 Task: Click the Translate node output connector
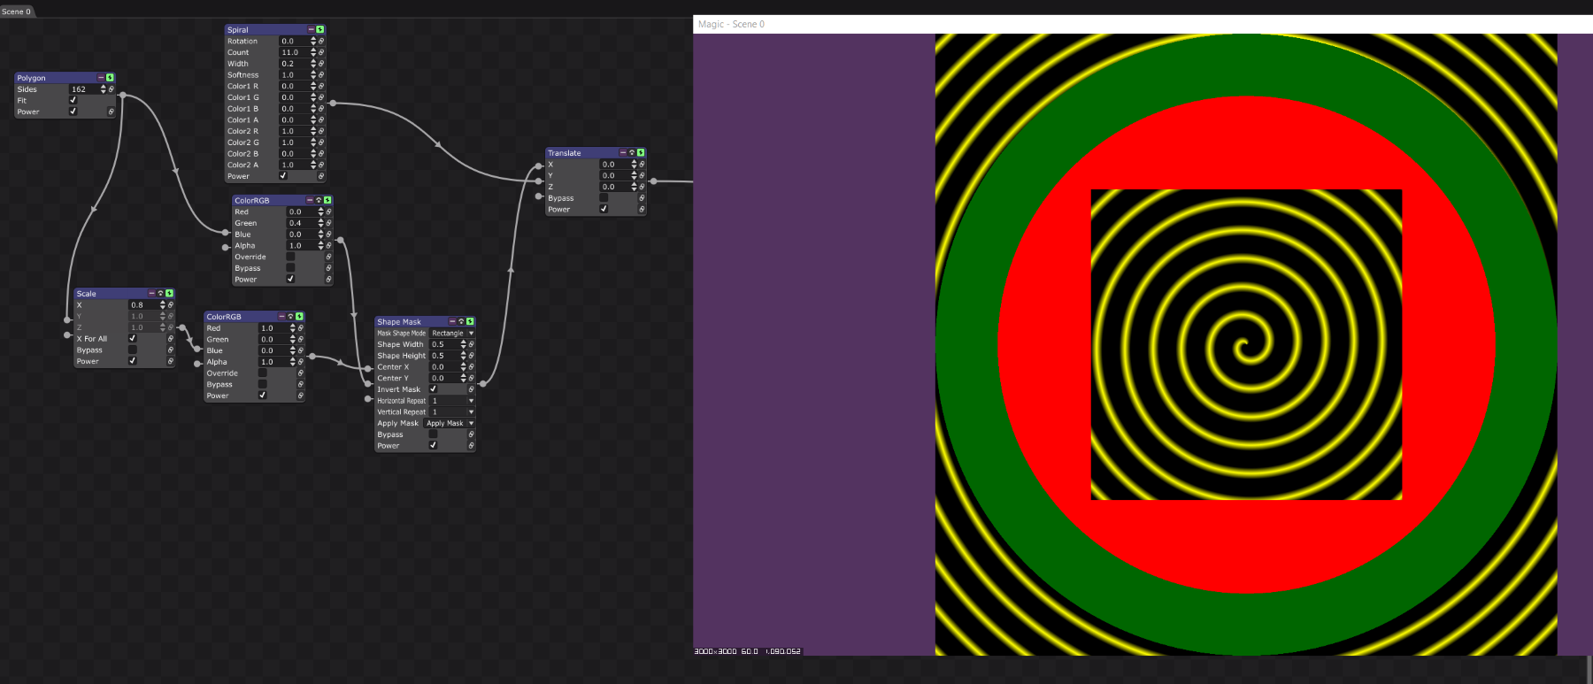653,181
